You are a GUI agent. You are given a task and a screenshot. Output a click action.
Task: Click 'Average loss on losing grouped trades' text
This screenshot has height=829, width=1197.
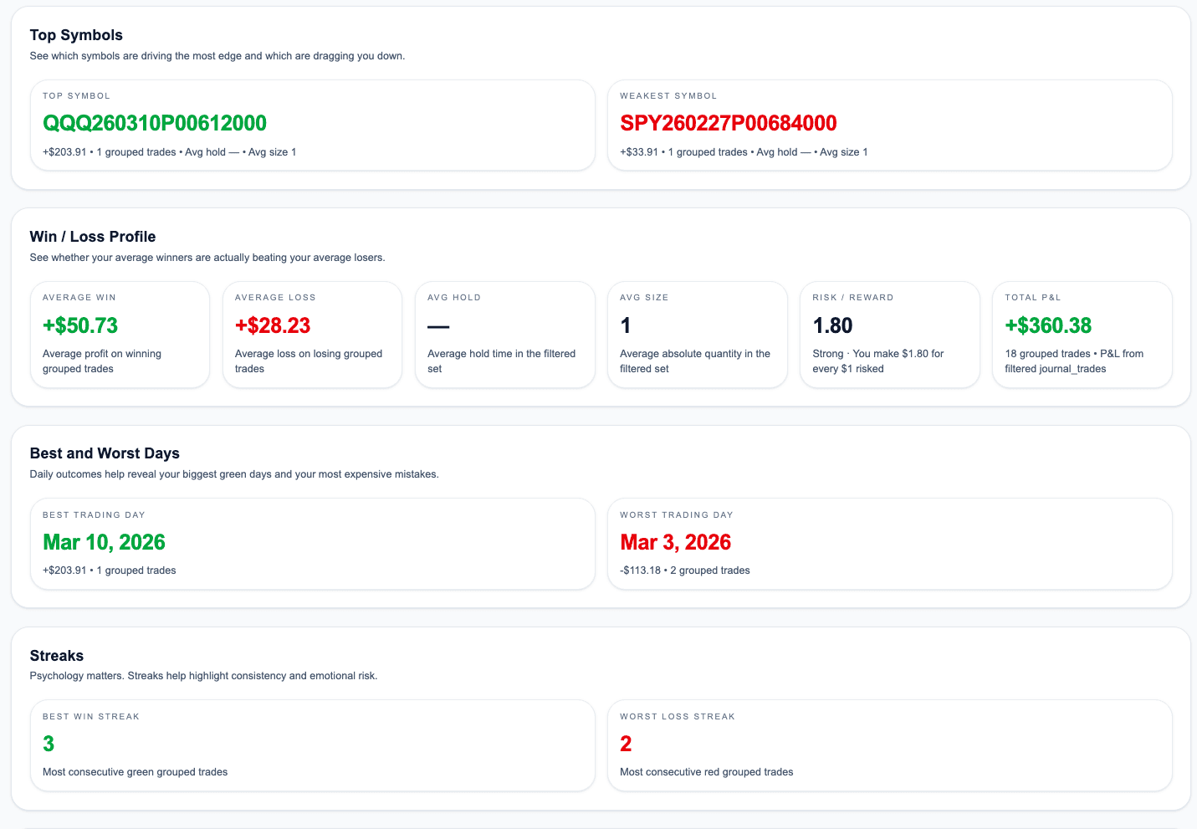coord(309,361)
